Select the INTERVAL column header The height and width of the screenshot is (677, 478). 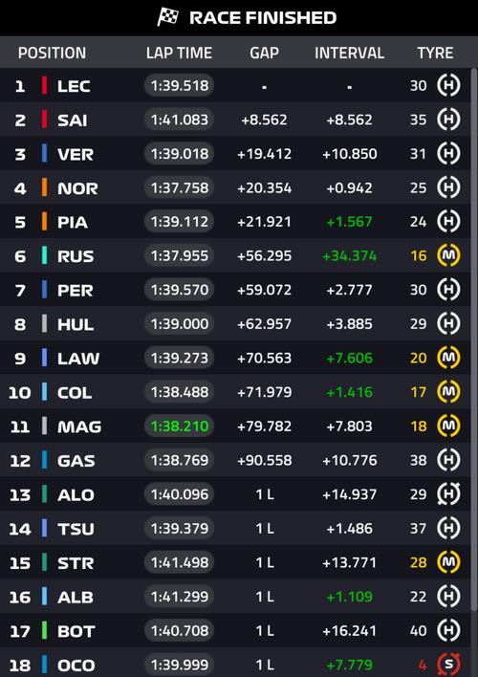click(x=349, y=54)
